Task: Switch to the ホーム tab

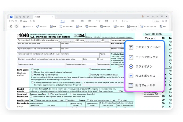Action: click(x=63, y=21)
